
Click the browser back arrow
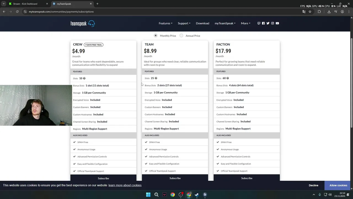[4, 12]
